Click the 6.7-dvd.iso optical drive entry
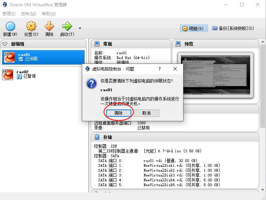The image size is (266, 200). pos(172,151)
